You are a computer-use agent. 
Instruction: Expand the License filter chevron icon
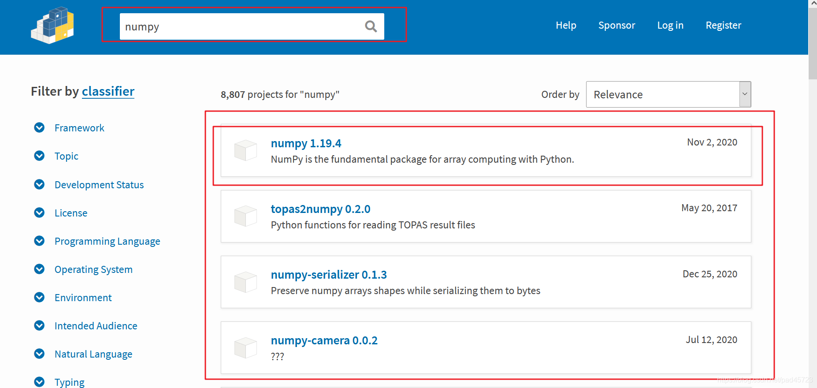click(39, 213)
